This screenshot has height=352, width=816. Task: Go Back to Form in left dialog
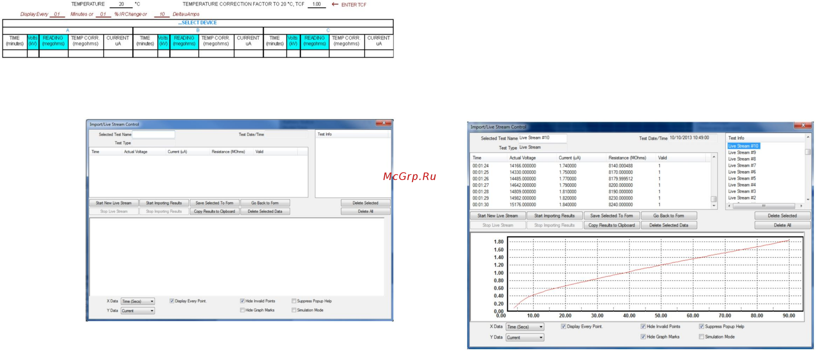(265, 203)
